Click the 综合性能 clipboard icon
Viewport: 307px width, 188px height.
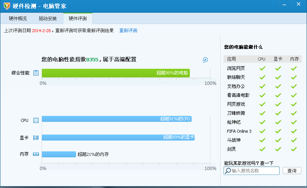point(36,73)
